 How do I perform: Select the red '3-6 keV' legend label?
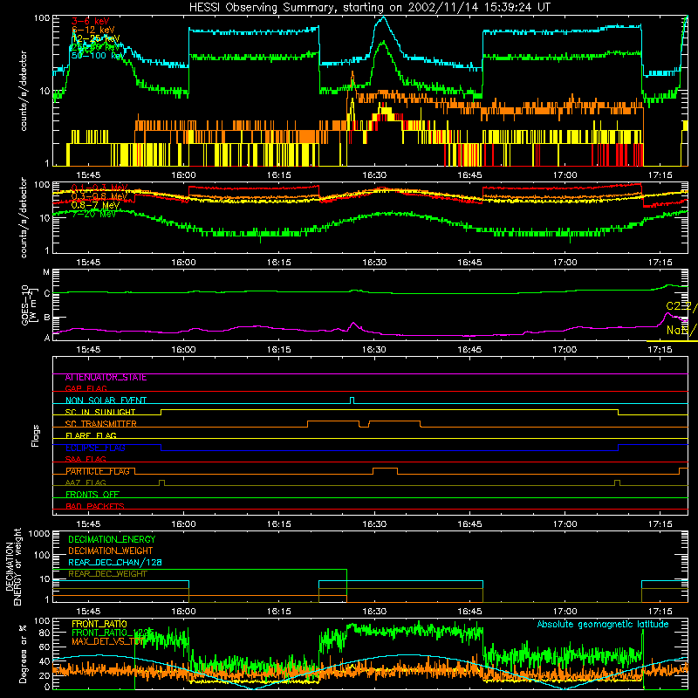(91, 21)
